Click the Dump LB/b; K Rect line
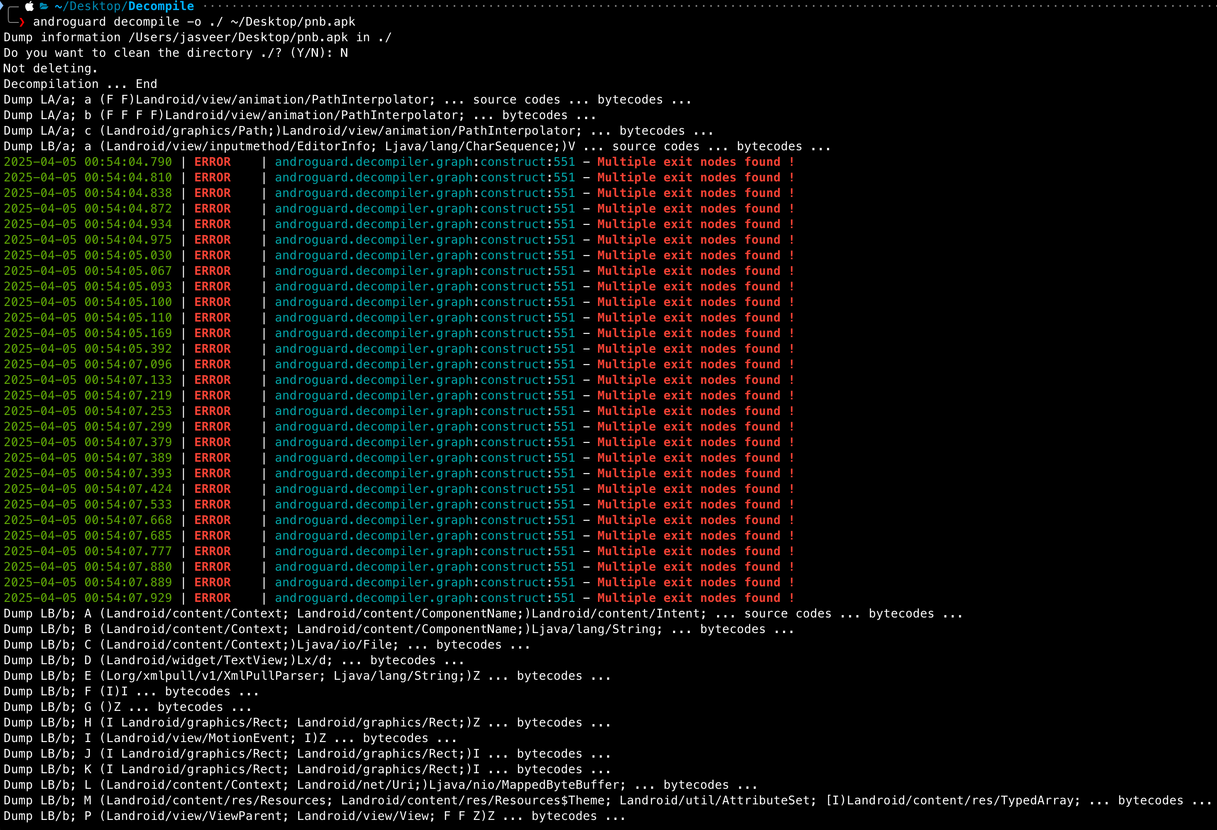1217x830 pixels. click(x=307, y=769)
